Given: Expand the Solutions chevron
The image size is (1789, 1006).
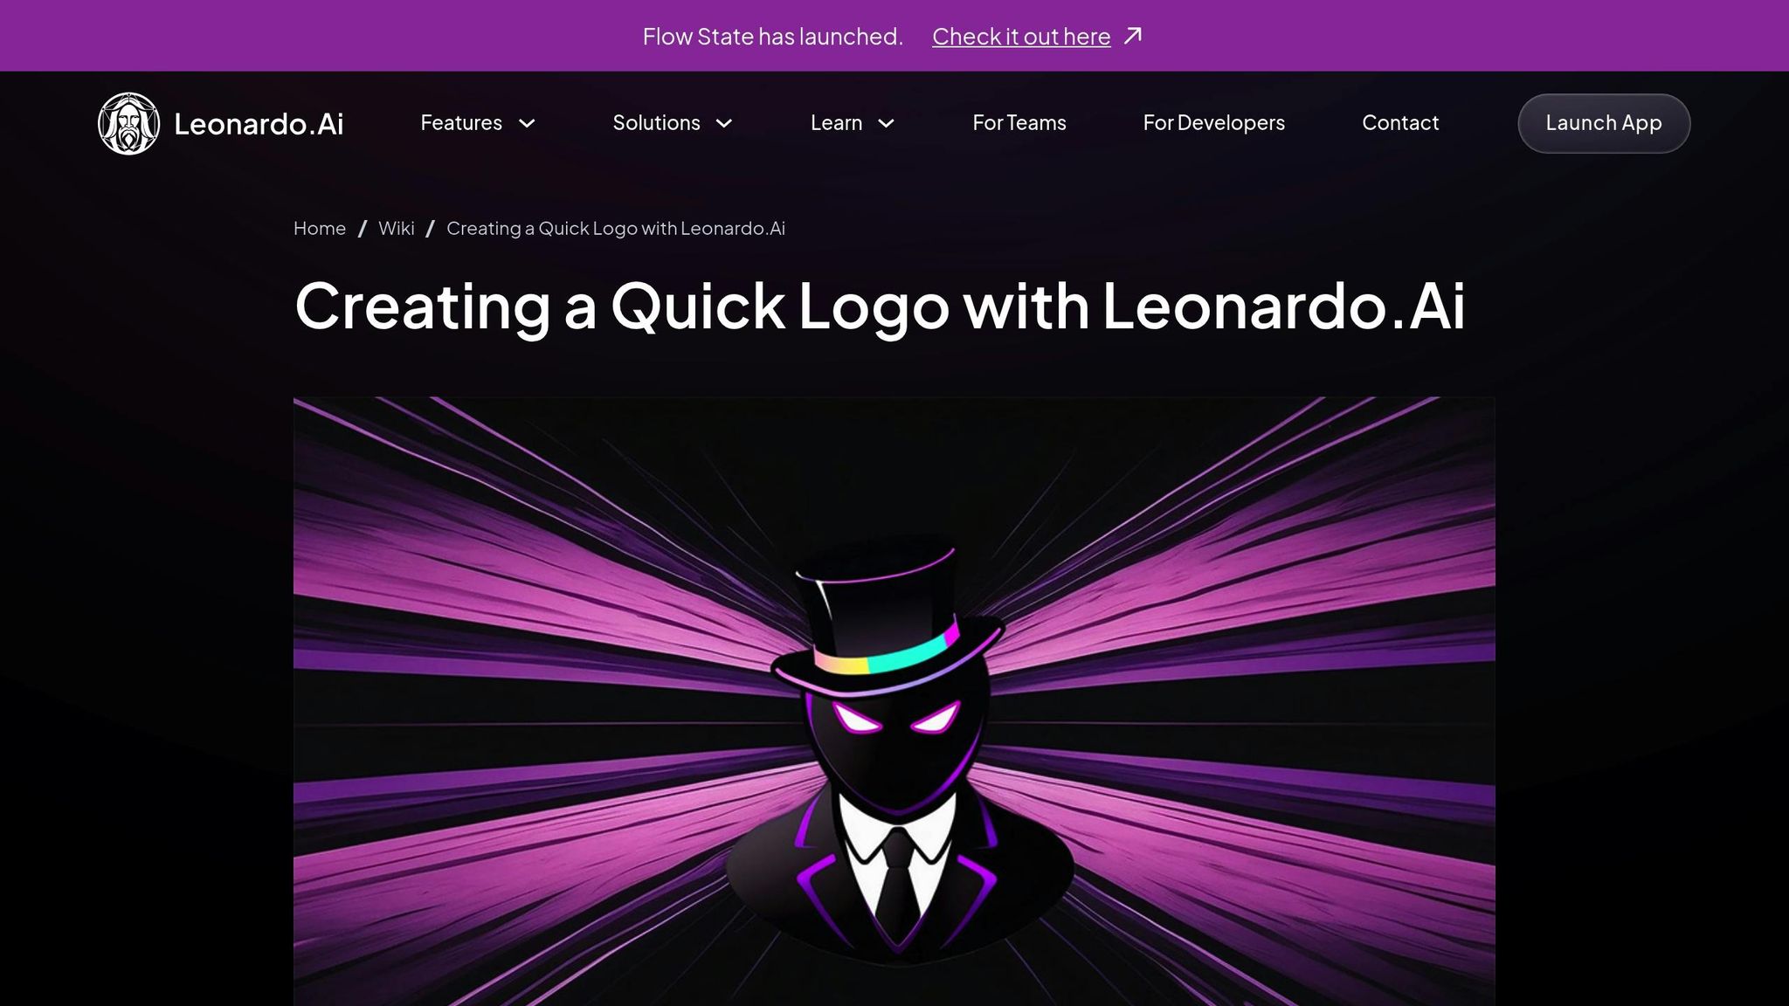Looking at the screenshot, I should coord(724,123).
